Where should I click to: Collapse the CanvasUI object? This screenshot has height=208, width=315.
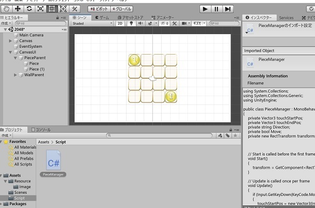click(x=10, y=52)
